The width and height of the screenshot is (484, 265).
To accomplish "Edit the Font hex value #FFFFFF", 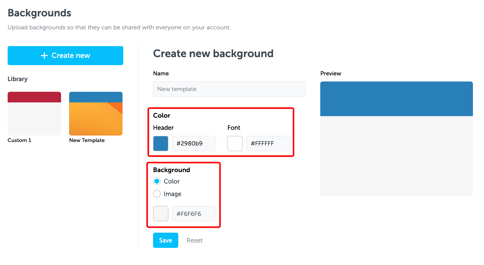I will (268, 144).
